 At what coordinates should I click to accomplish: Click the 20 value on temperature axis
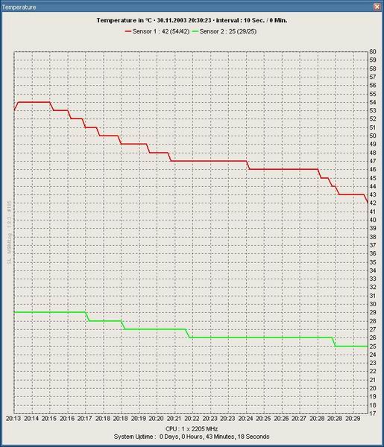[x=373, y=388]
